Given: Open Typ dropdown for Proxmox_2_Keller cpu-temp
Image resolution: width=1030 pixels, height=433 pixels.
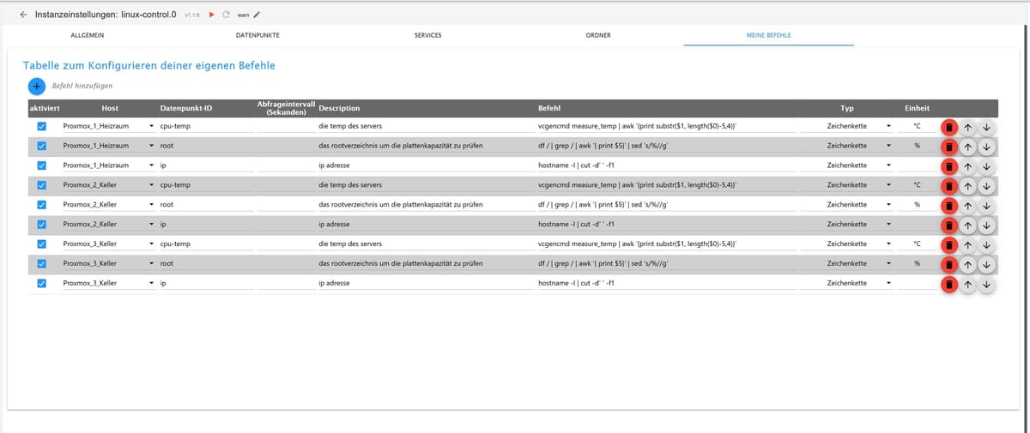Looking at the screenshot, I should pyautogui.click(x=847, y=185).
